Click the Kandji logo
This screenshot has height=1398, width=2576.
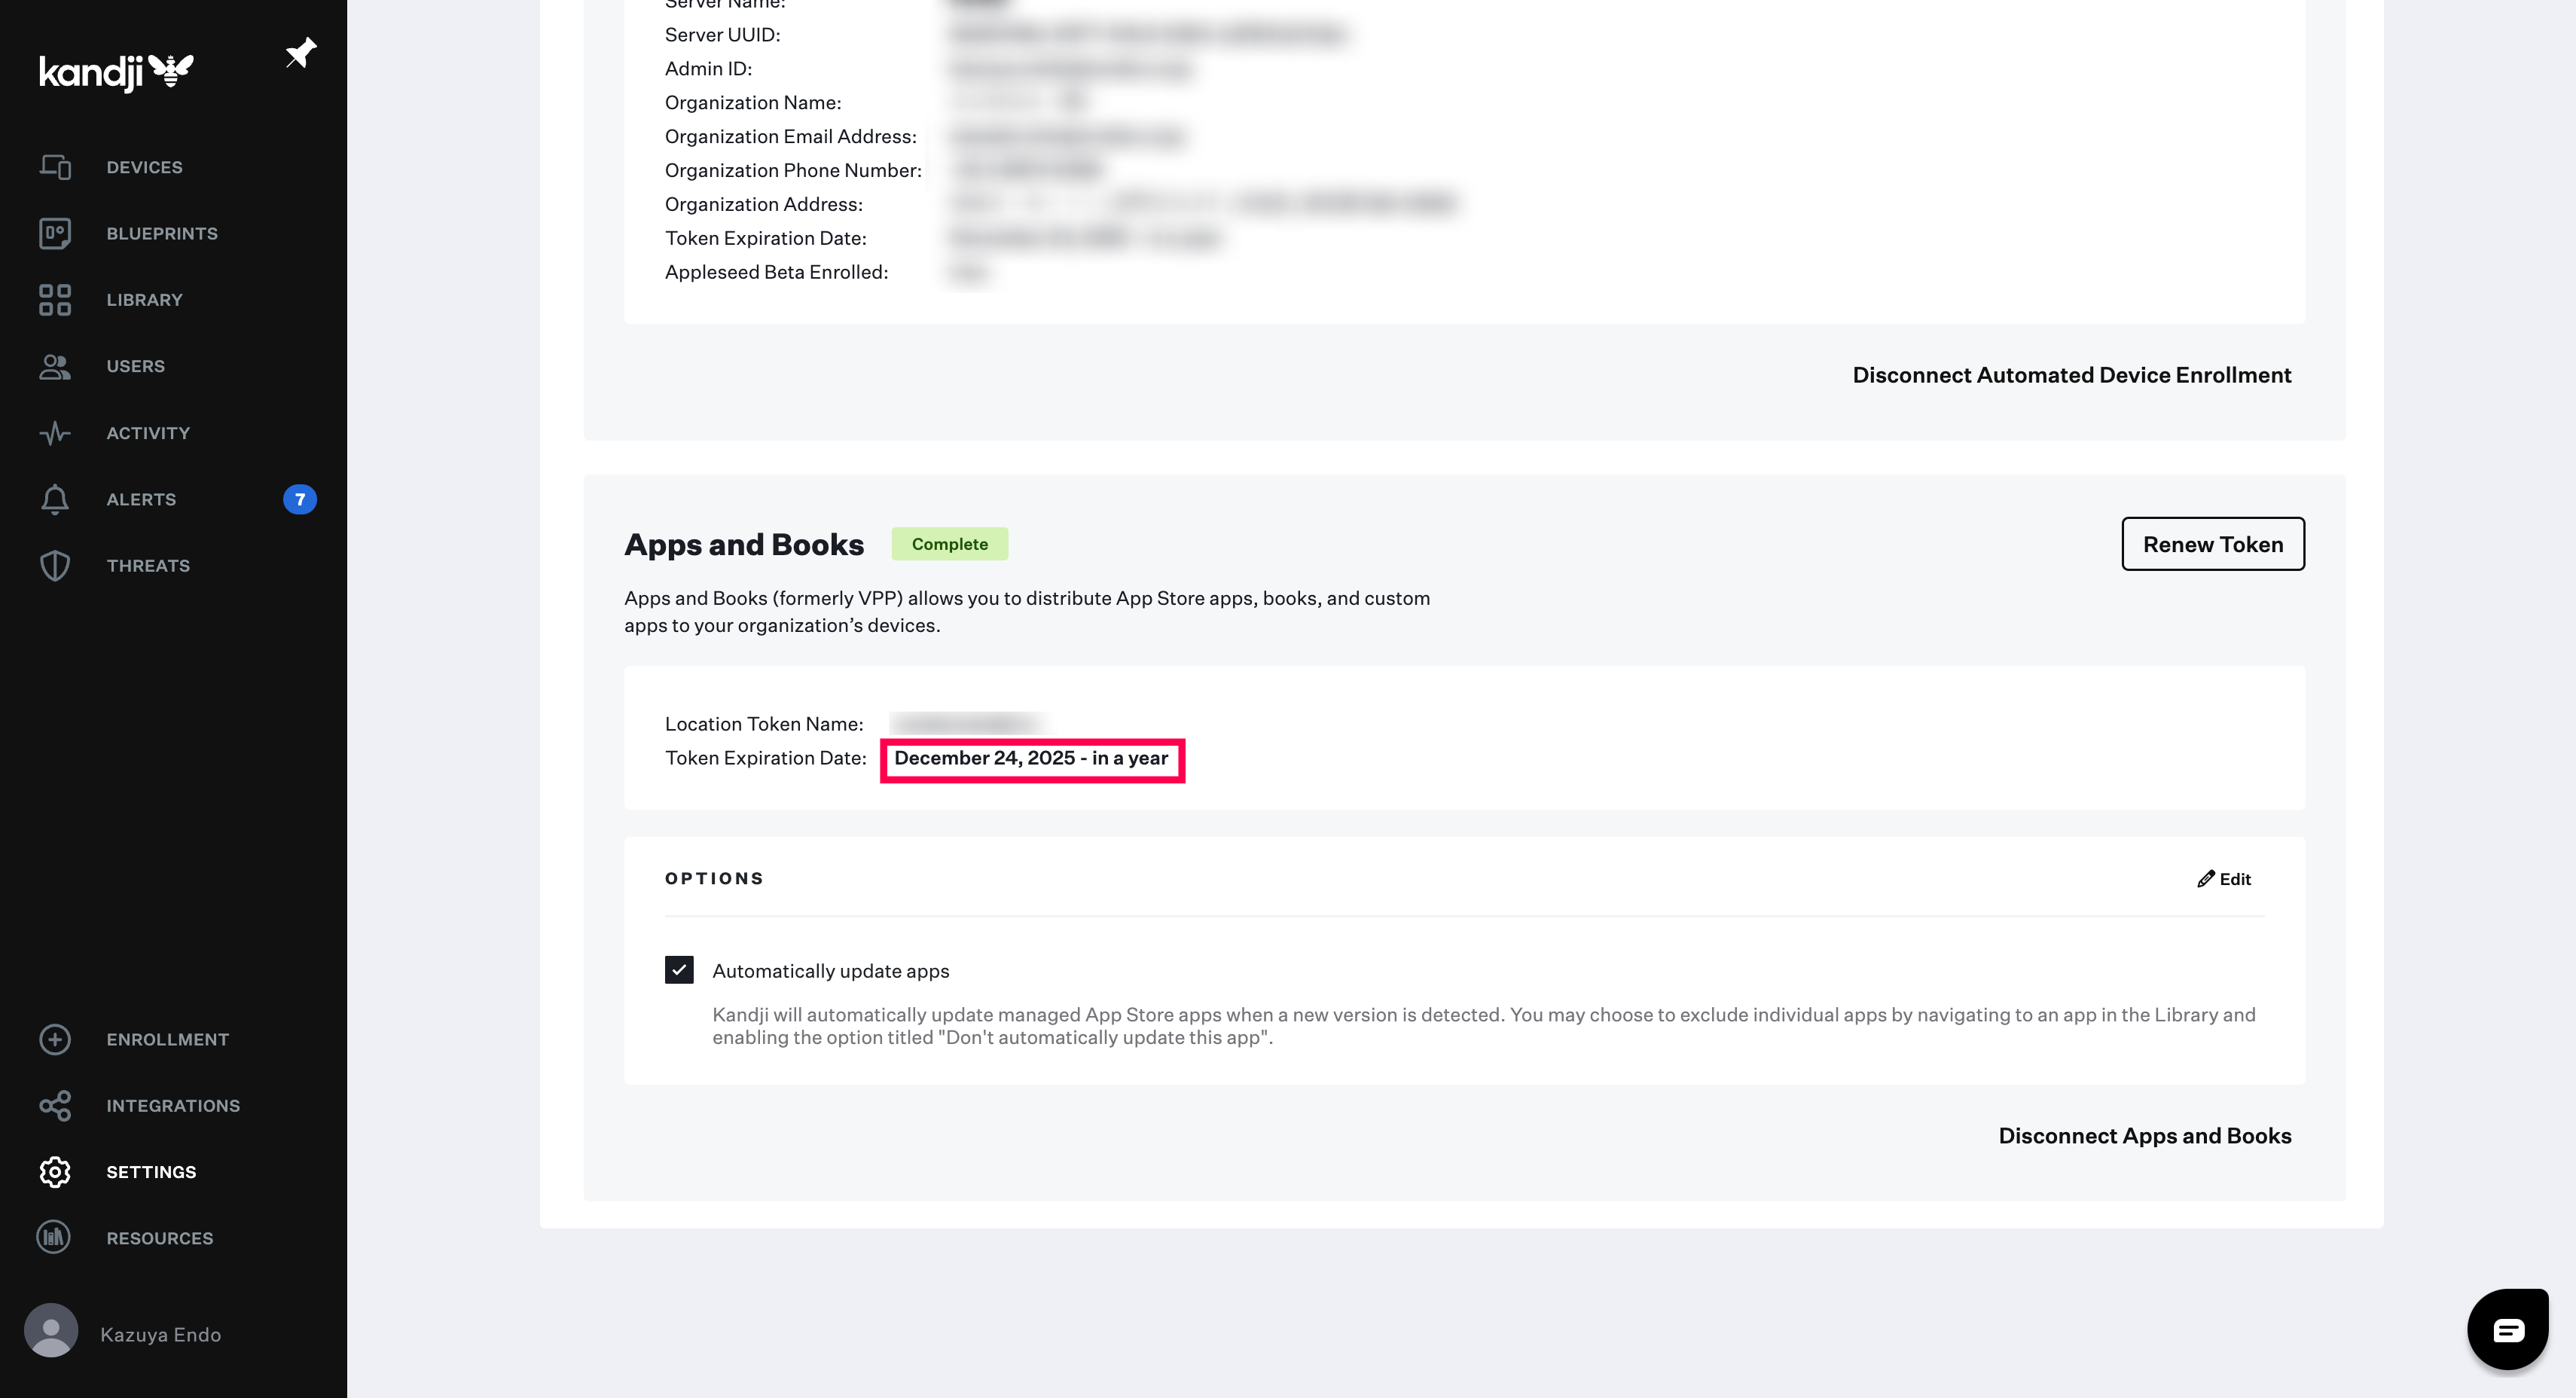[116, 72]
